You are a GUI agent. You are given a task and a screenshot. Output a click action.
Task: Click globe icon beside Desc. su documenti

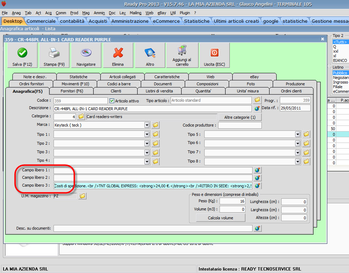click(x=257, y=229)
